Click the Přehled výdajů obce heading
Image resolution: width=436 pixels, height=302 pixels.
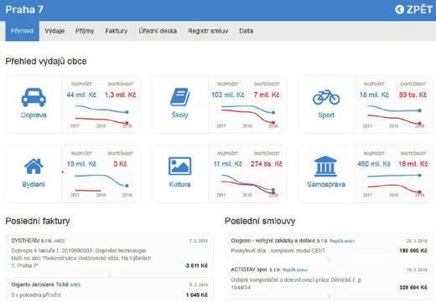coord(46,61)
